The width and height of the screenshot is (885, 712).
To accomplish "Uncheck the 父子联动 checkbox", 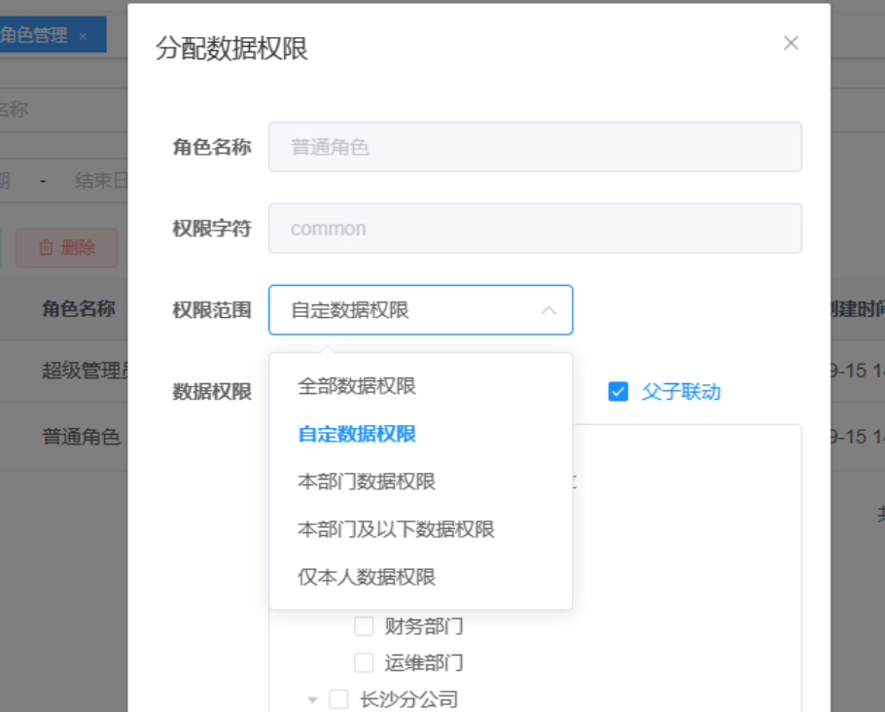I will click(618, 391).
